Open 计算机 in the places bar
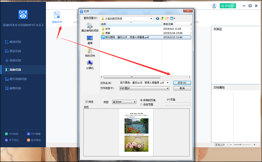This screenshot has height=162, width=262. click(x=90, y=65)
